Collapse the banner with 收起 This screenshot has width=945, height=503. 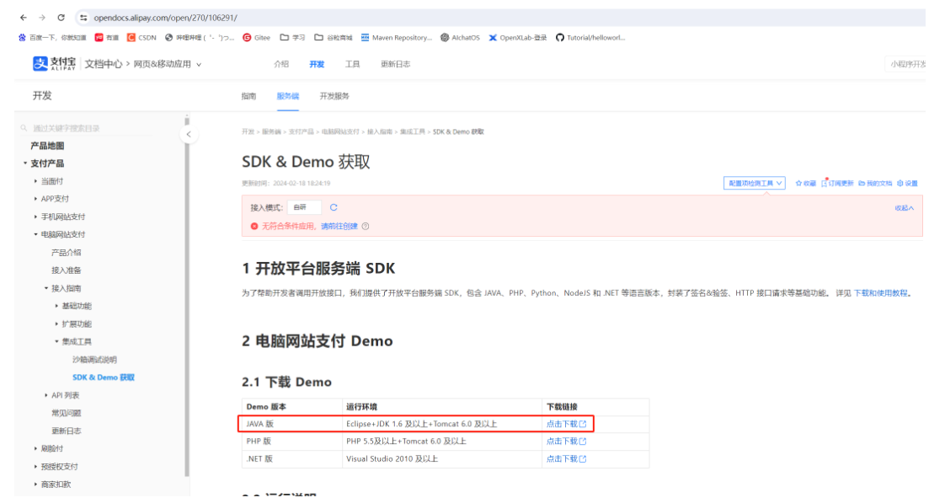904,208
